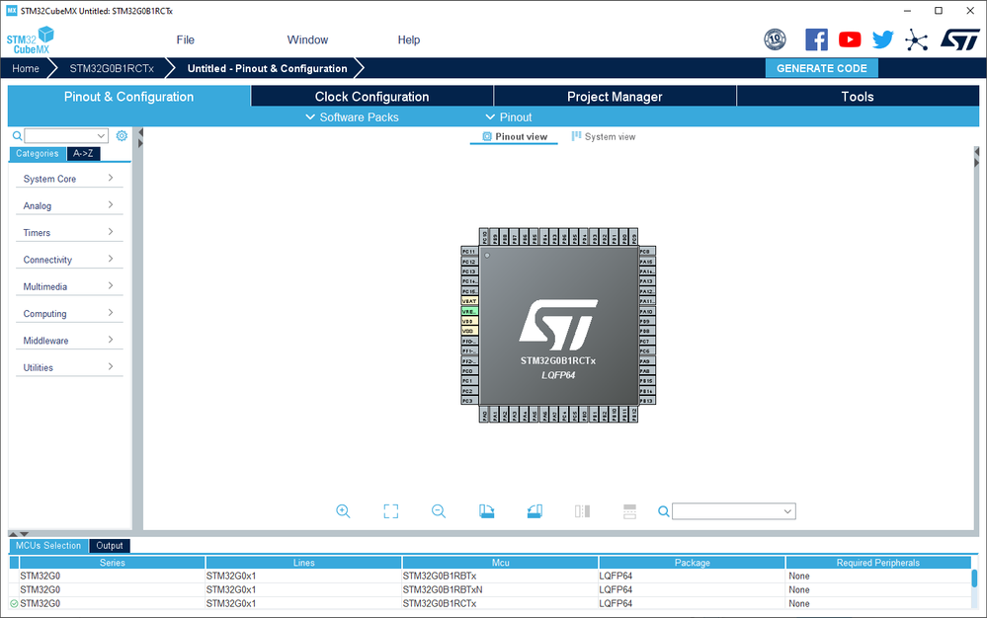Click the zoom in icon below the chip
The height and width of the screenshot is (618, 987).
point(343,511)
